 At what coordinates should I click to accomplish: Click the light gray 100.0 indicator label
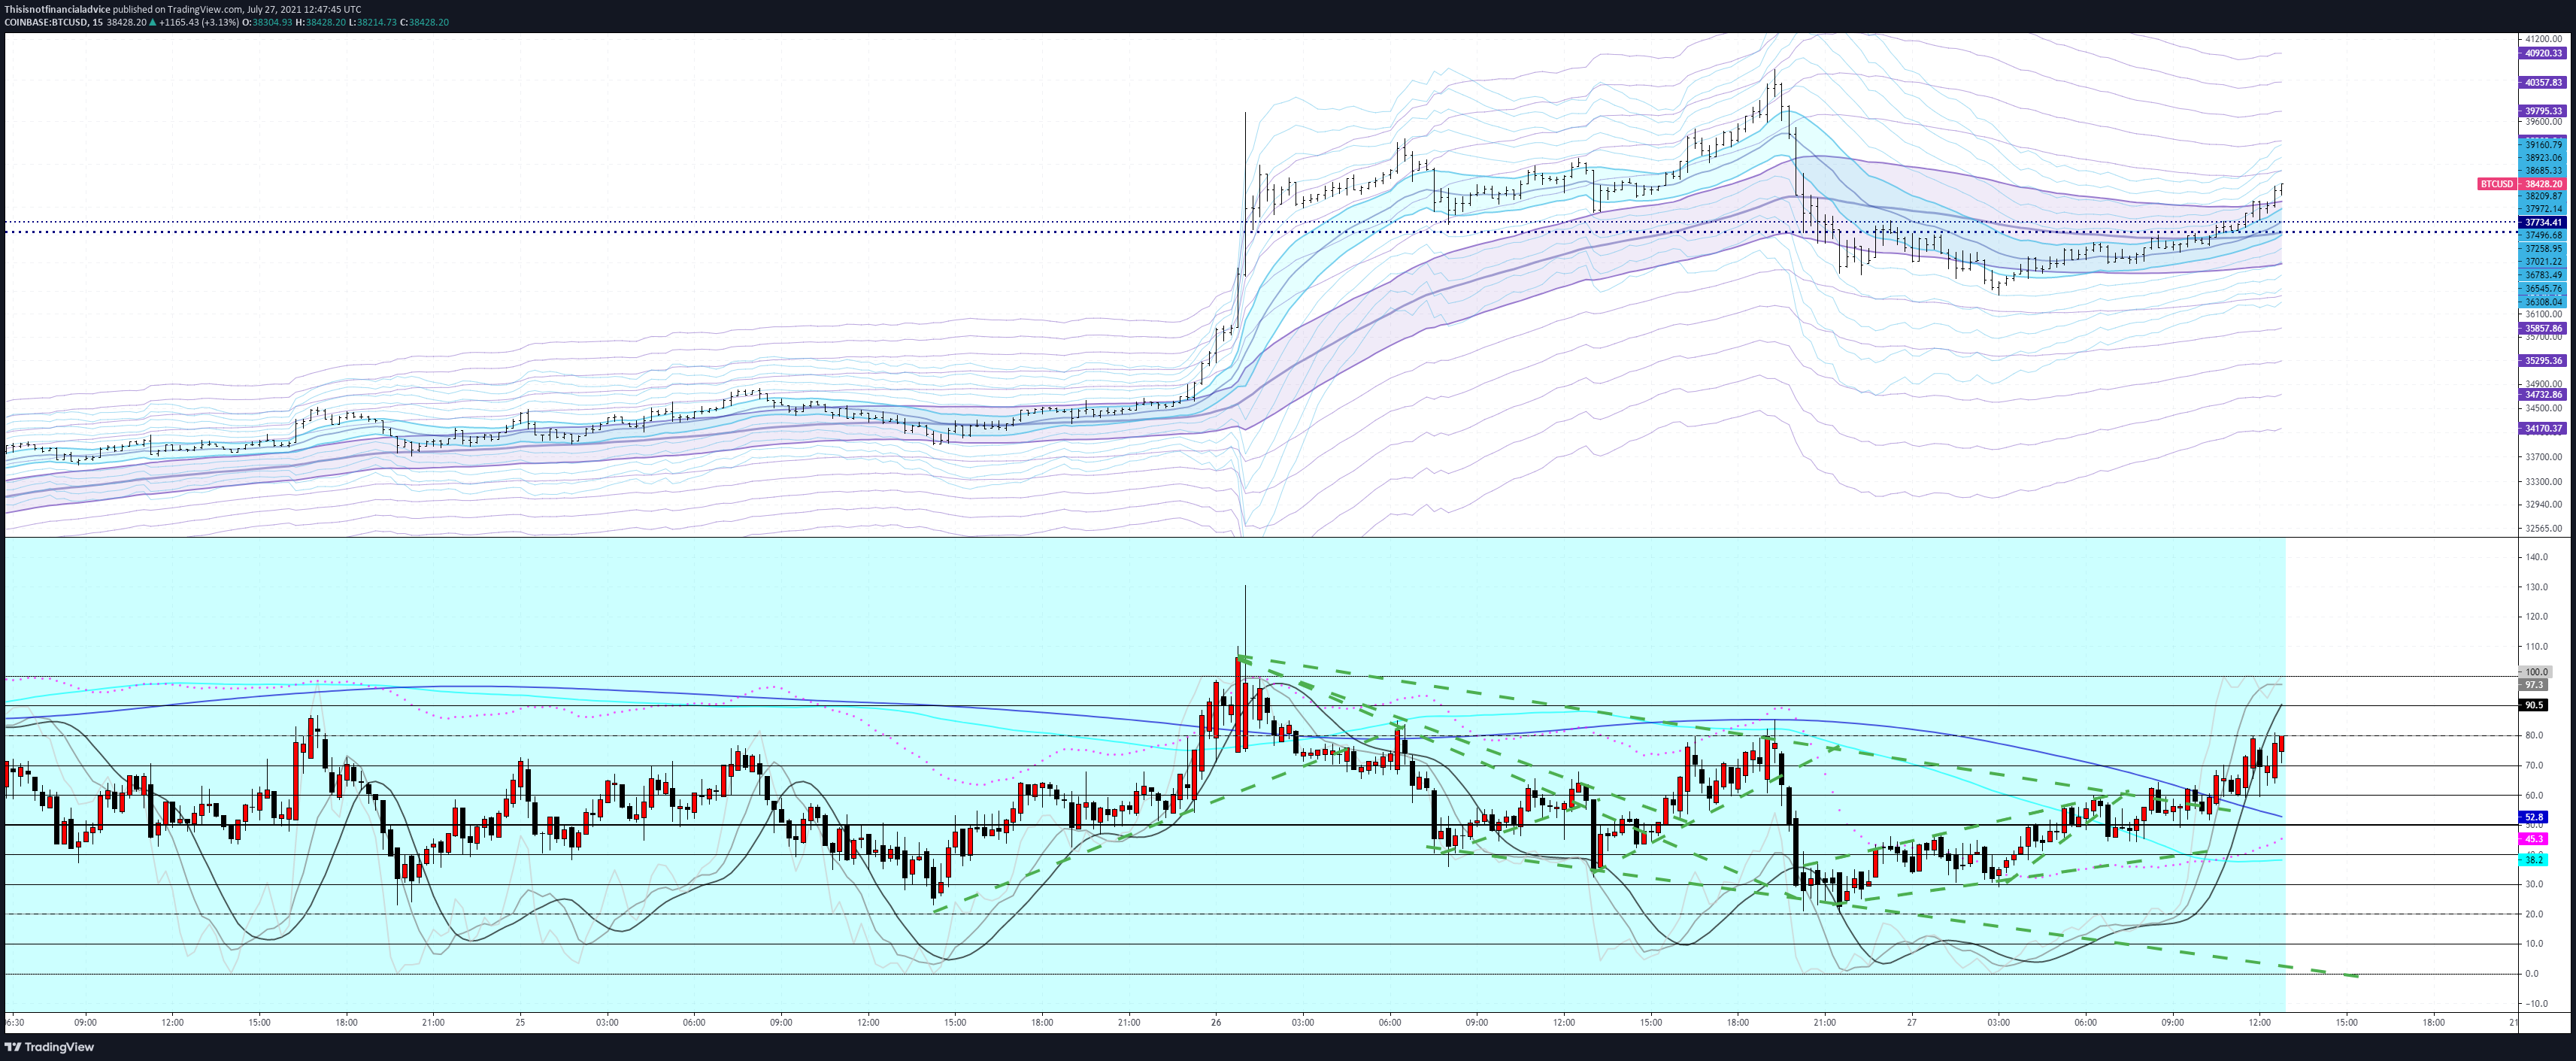click(x=2535, y=672)
